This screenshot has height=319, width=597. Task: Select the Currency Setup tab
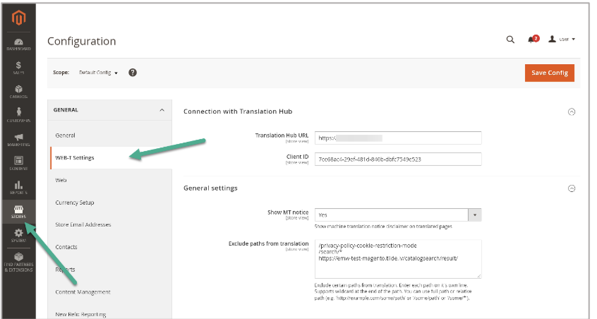click(x=74, y=203)
